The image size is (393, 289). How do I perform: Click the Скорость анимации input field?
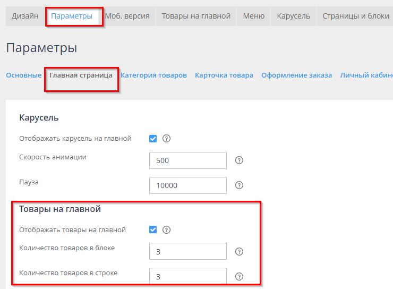[x=188, y=160]
